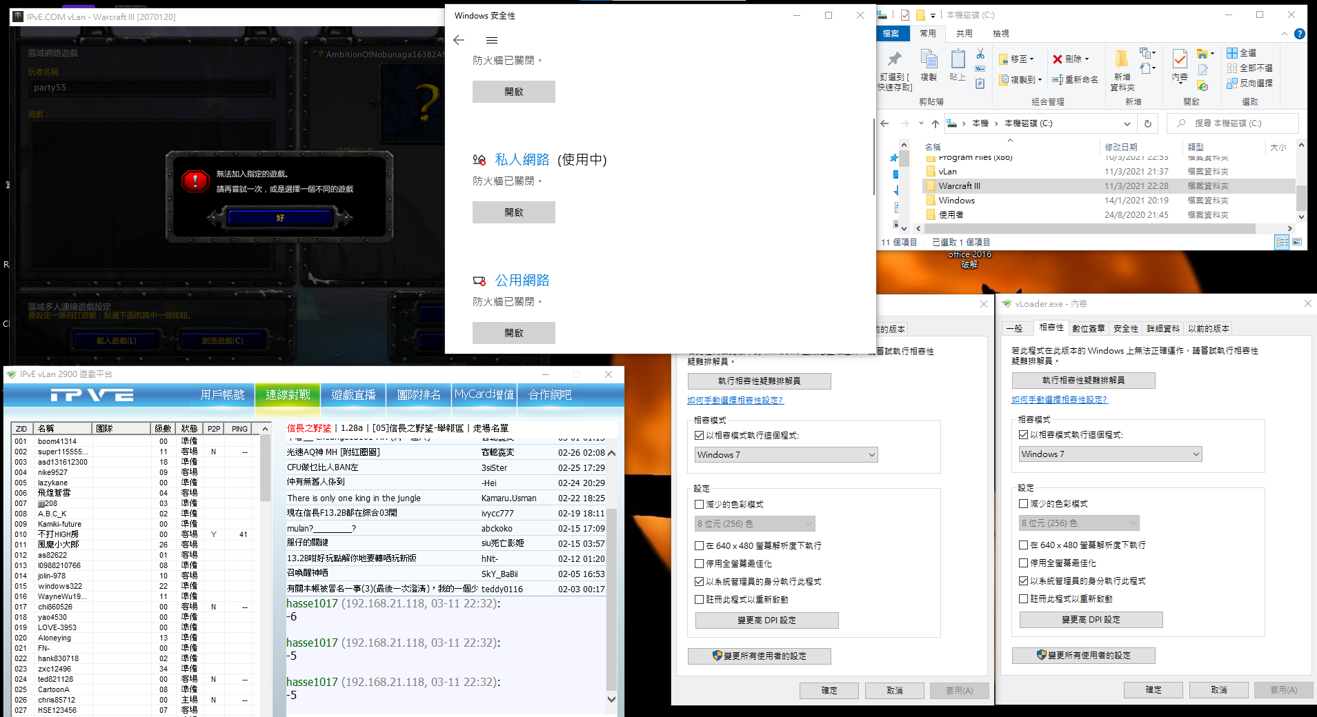
Task: Open the 檢視 ribbon tab in Explorer
Action: coord(1000,34)
